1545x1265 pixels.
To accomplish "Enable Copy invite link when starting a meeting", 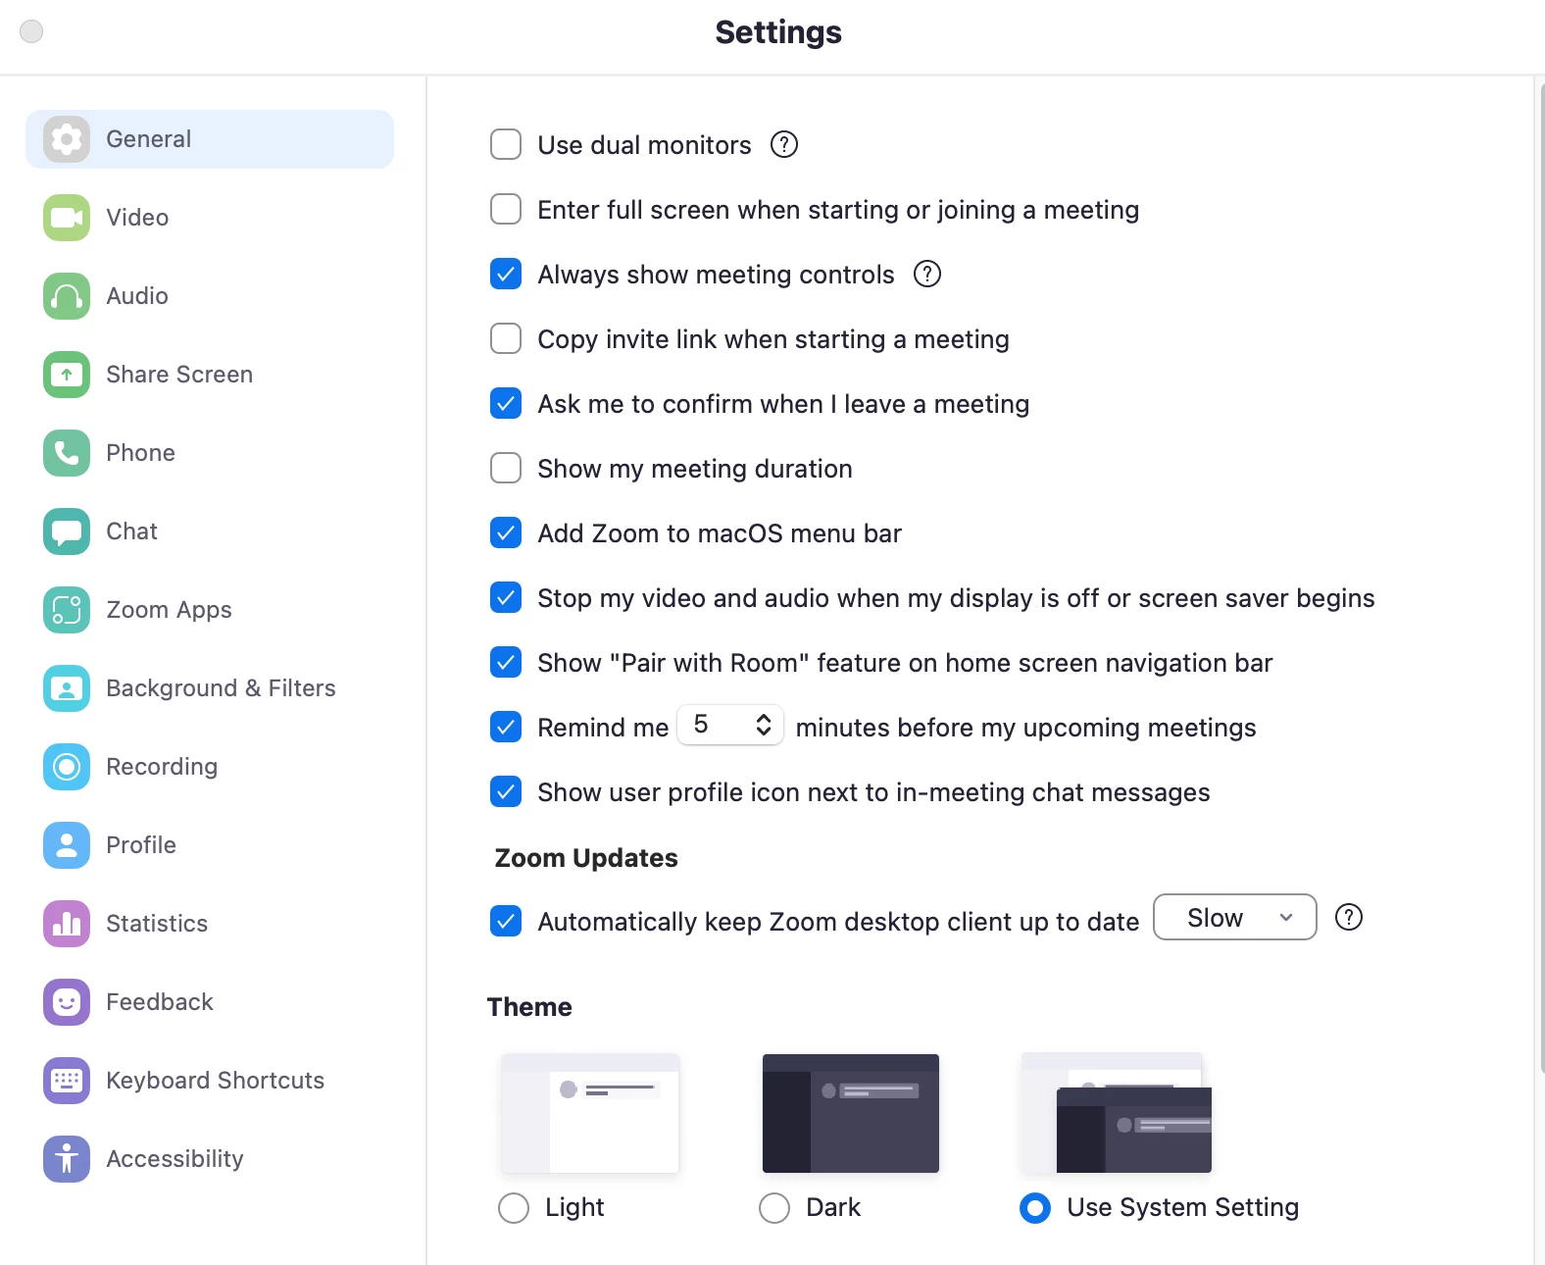I will [x=506, y=338].
